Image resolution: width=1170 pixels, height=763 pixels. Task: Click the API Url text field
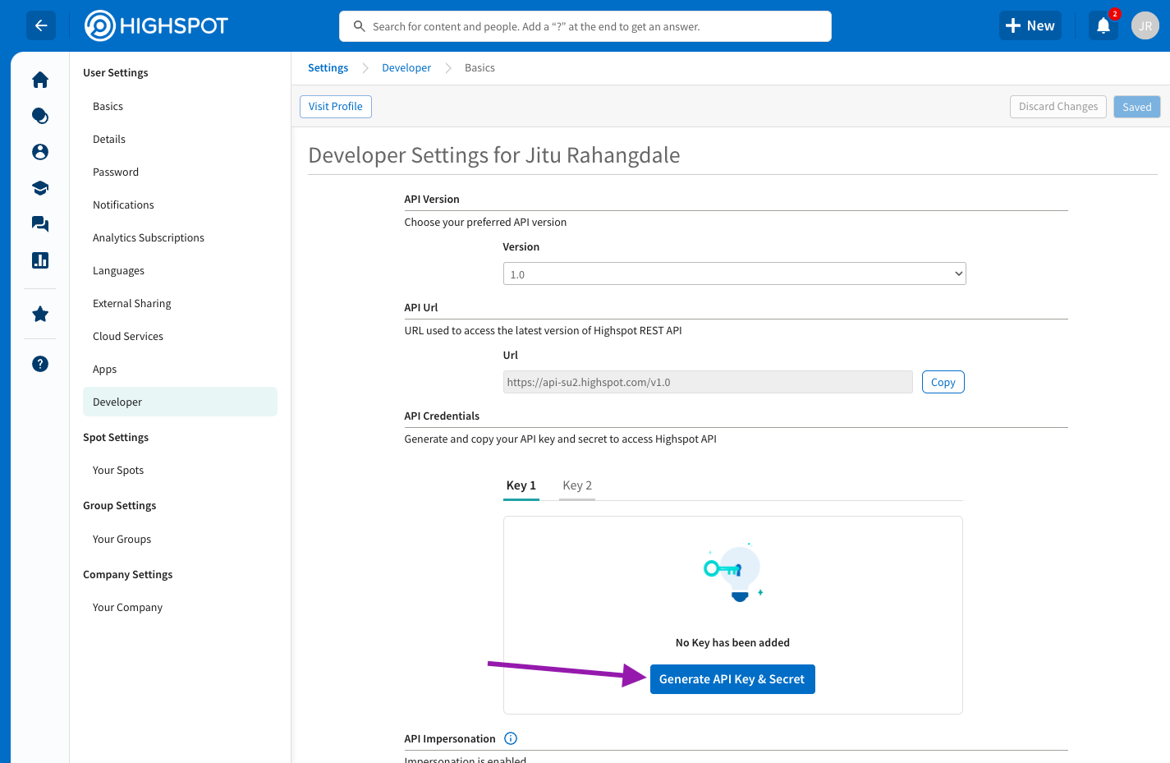click(708, 382)
